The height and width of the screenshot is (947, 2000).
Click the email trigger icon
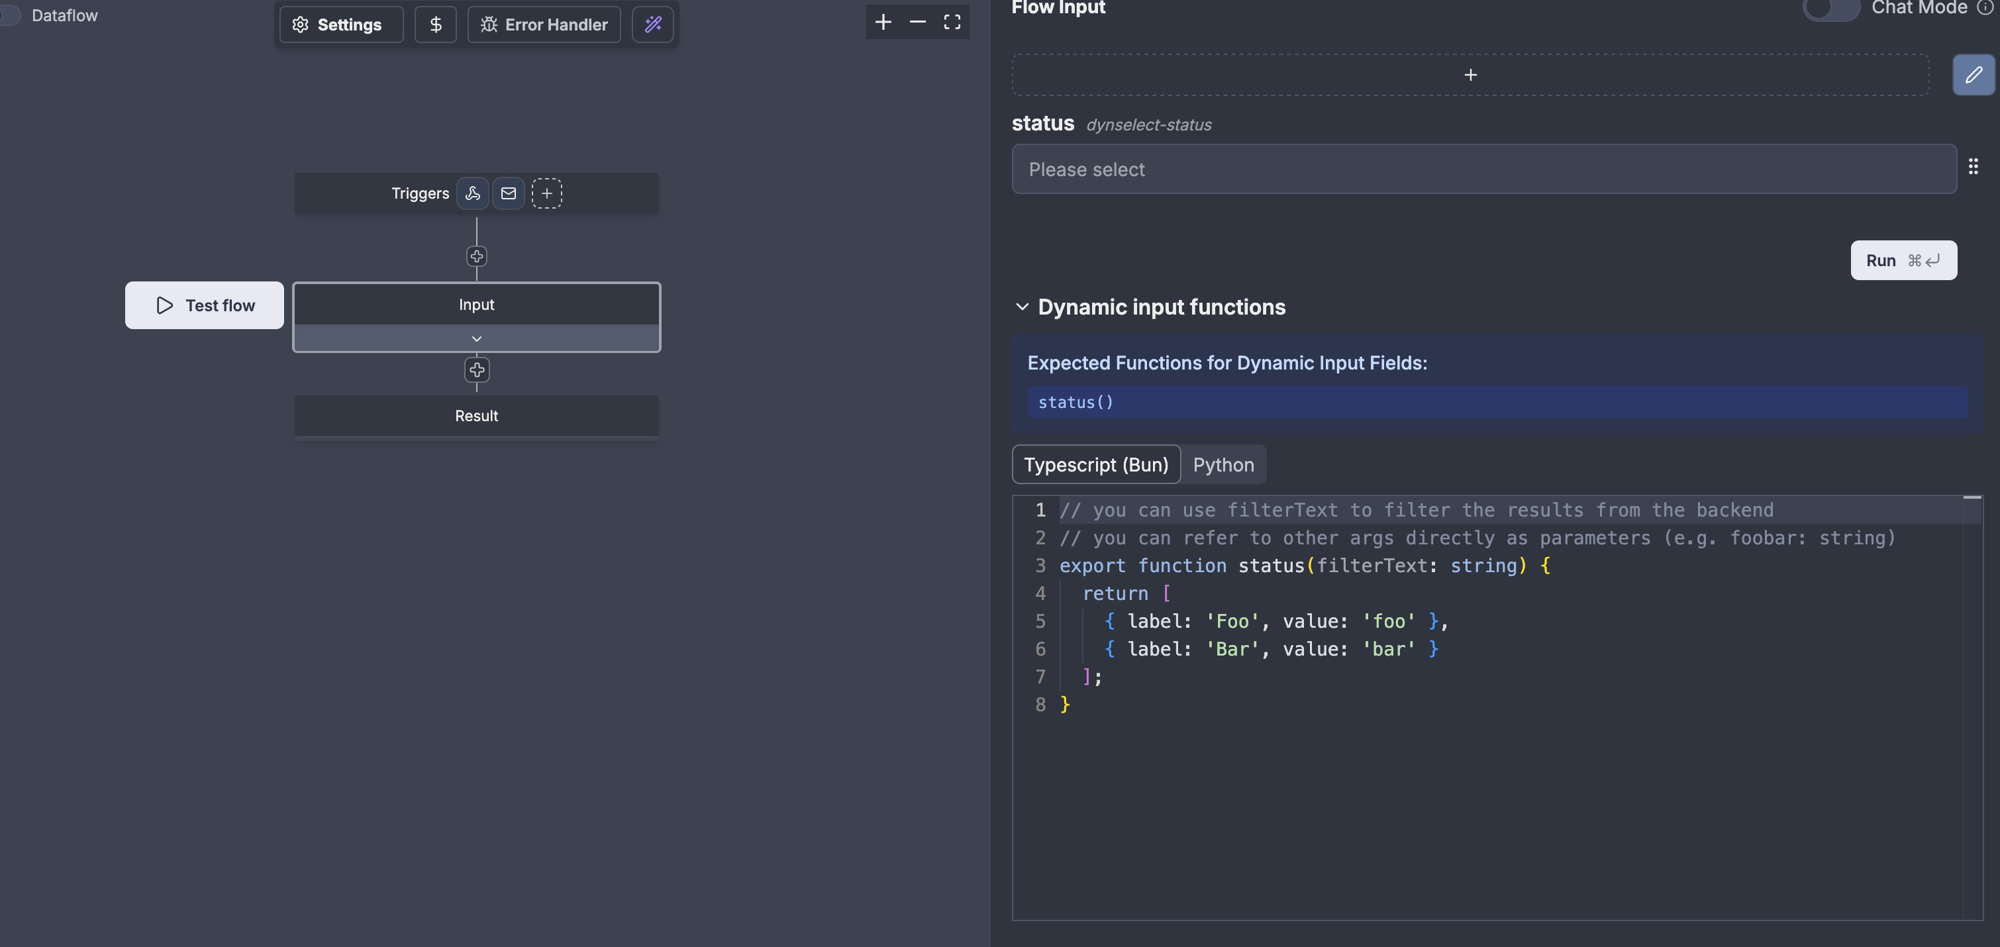click(509, 193)
